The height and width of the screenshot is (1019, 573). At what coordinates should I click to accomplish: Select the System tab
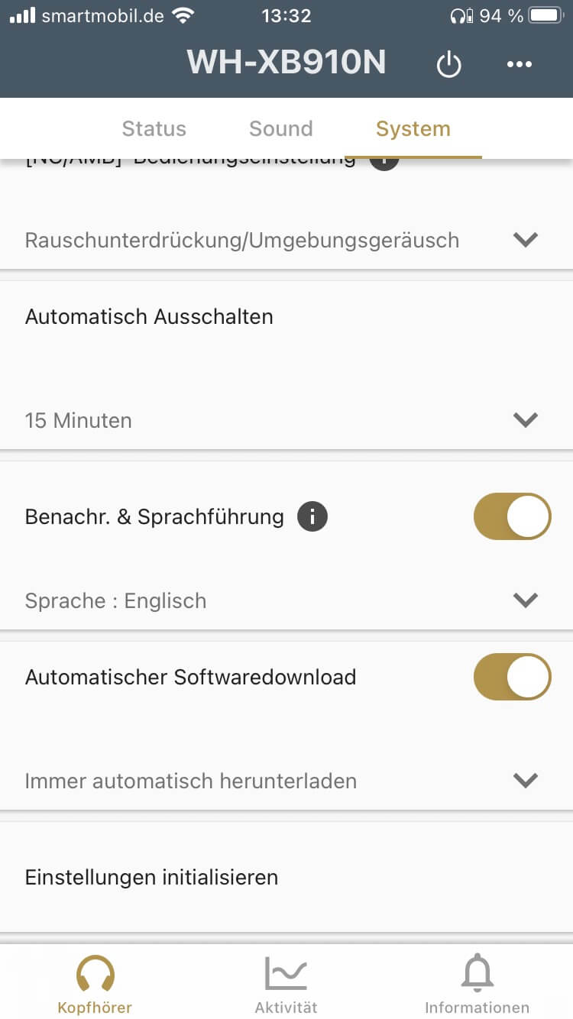(413, 128)
